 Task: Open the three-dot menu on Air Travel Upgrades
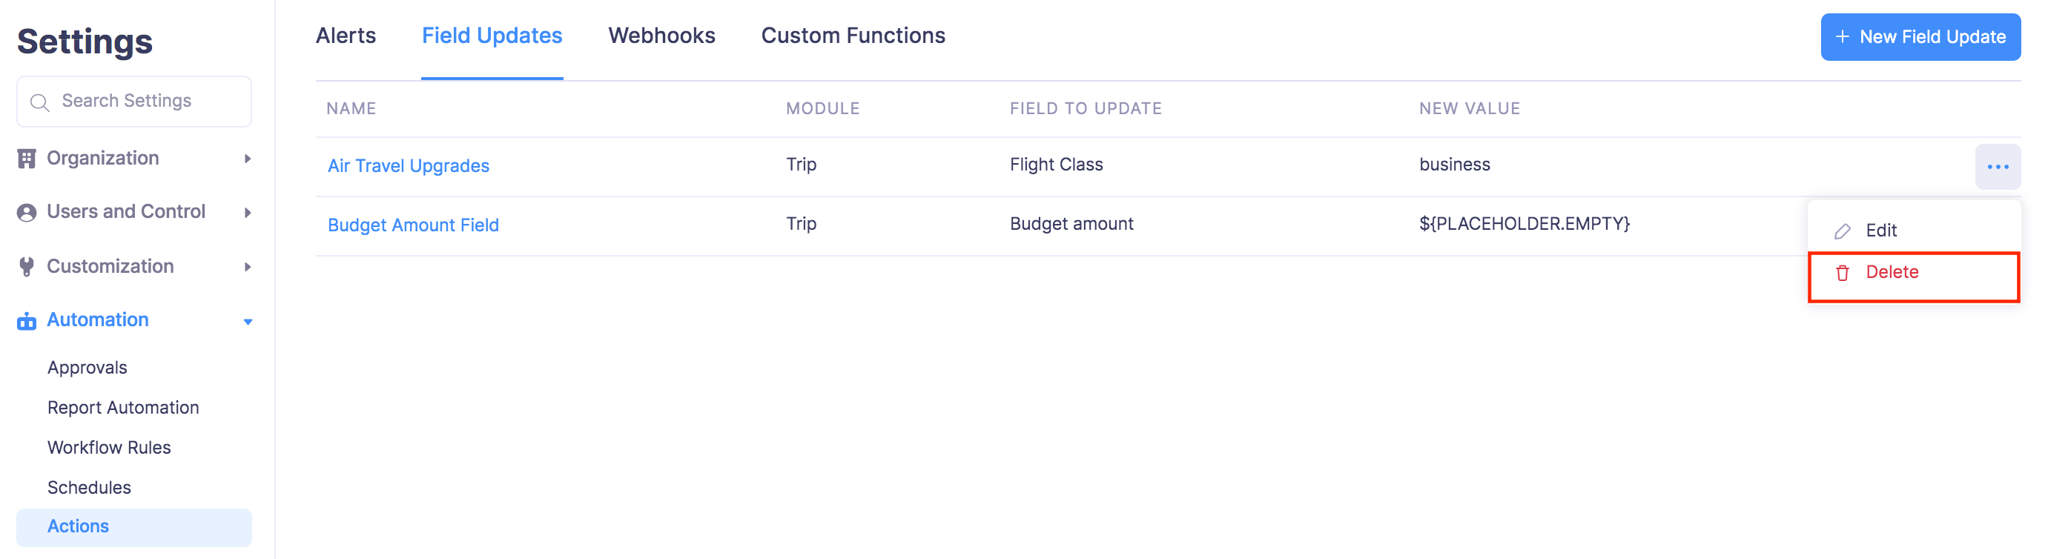(x=1998, y=166)
